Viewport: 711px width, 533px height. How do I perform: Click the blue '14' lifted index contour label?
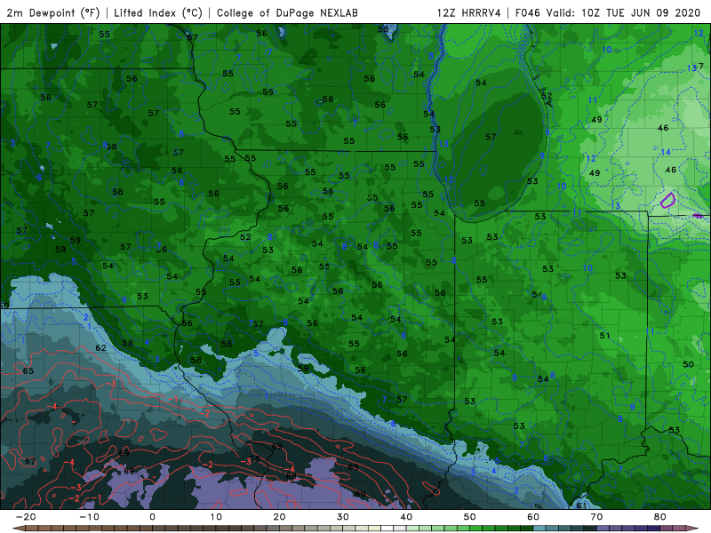[x=666, y=152]
